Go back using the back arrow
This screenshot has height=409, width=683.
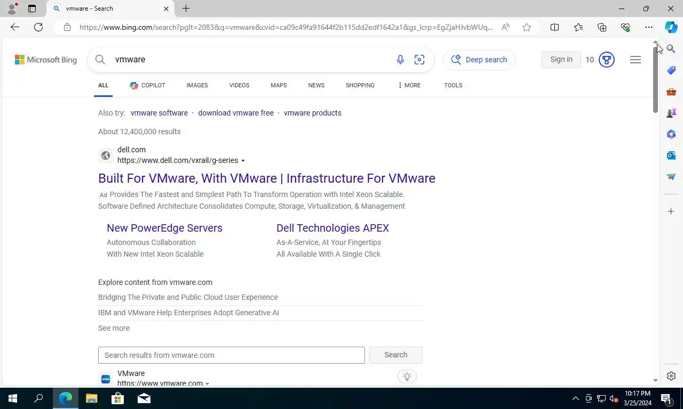tap(15, 27)
